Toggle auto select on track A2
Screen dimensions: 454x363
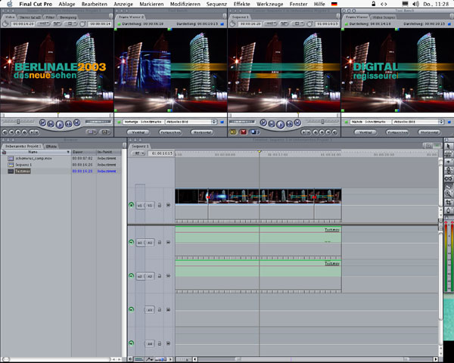pos(168,276)
